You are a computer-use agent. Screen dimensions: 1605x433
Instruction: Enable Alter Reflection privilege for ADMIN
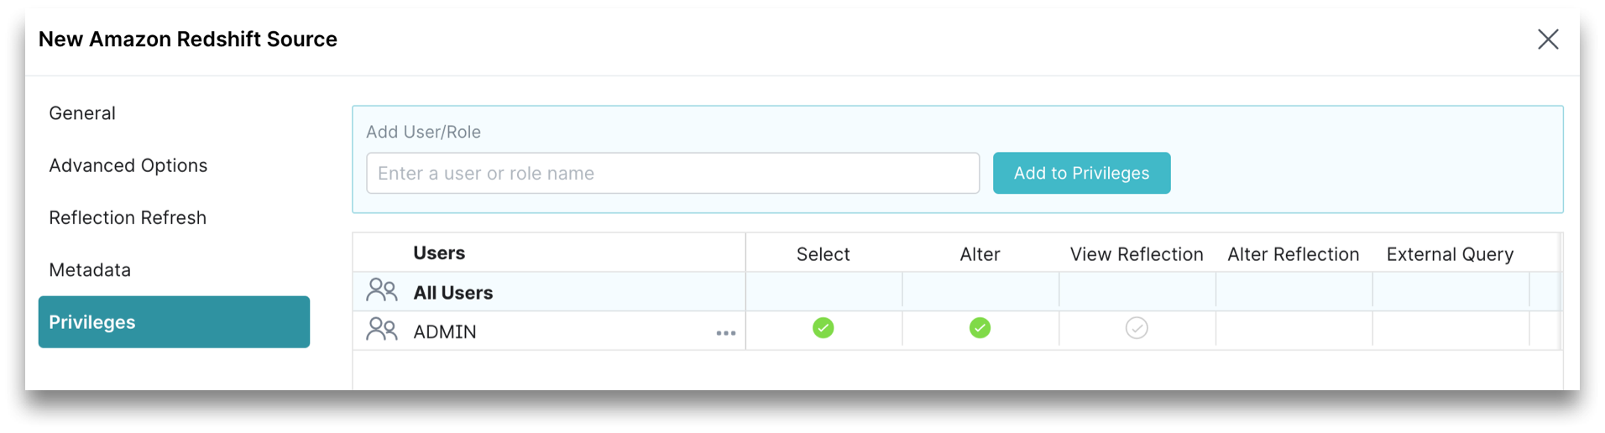(x=1294, y=328)
